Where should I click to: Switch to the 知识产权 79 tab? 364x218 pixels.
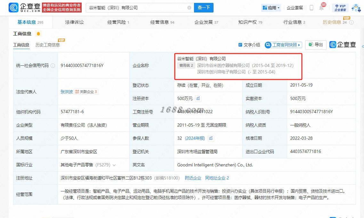(x=250, y=22)
